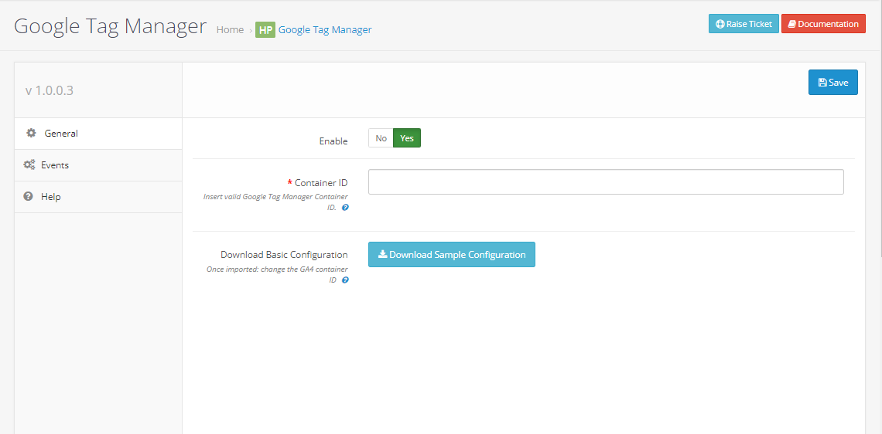Click the gear icon beside General

(x=31, y=133)
